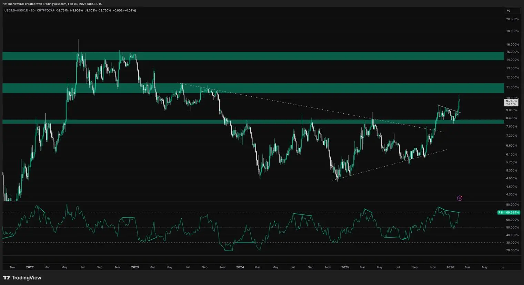Click the 2023 label on the time axis
This screenshot has width=524, height=285.
point(135,267)
